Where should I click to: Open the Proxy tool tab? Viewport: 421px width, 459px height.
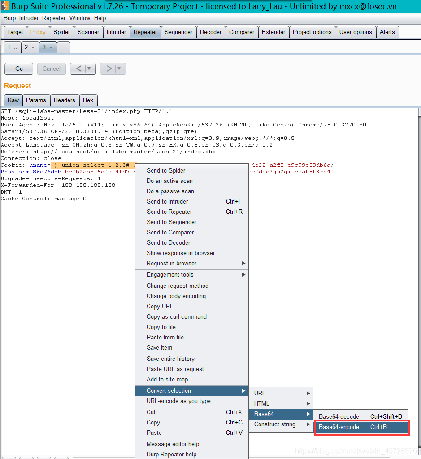38,32
